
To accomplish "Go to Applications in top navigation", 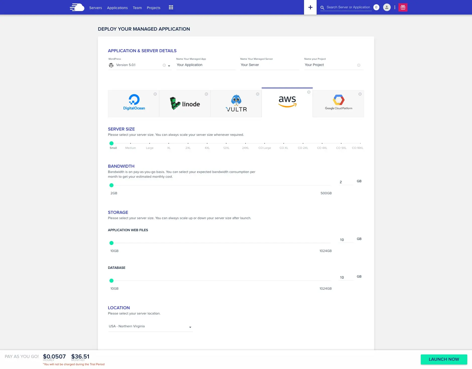I will pyautogui.click(x=117, y=8).
